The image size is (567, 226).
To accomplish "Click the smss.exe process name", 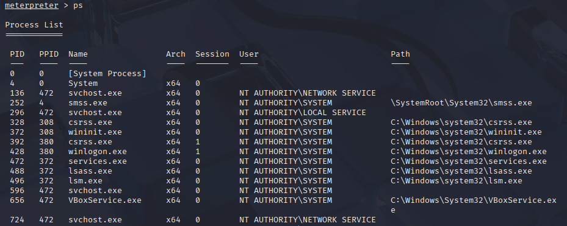I will coord(88,103).
